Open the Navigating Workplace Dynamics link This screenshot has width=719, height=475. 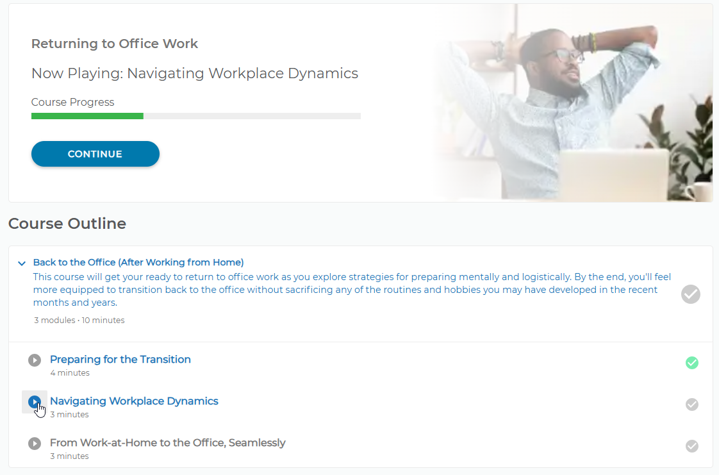pyautogui.click(x=134, y=401)
